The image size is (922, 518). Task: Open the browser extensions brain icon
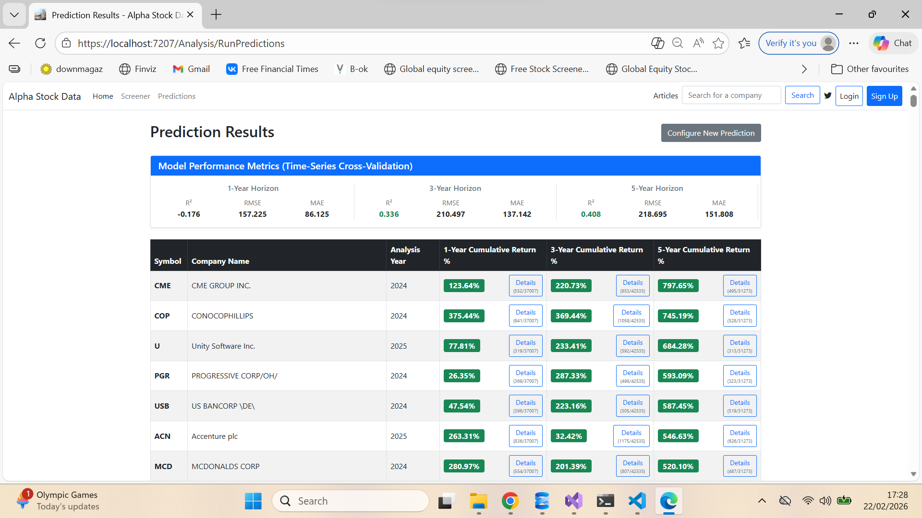pyautogui.click(x=657, y=43)
